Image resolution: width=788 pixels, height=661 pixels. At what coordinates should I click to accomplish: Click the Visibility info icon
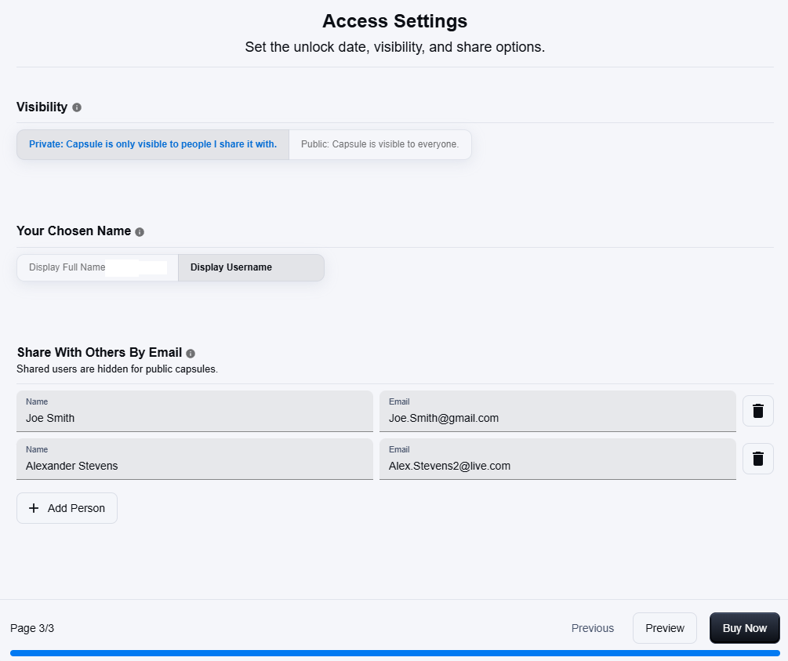[x=77, y=107]
